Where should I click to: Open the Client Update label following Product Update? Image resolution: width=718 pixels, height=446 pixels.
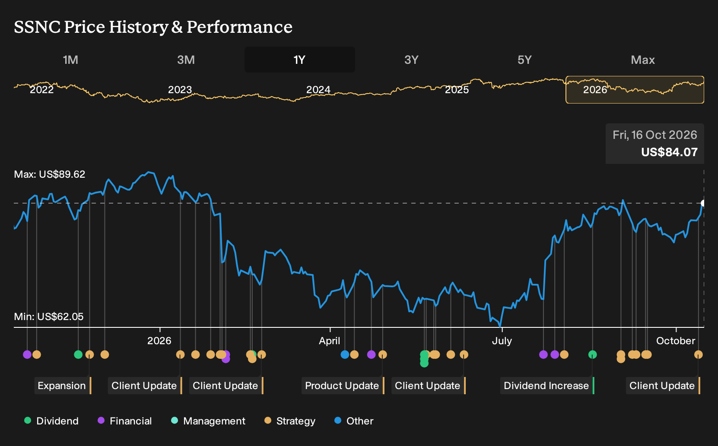429,386
